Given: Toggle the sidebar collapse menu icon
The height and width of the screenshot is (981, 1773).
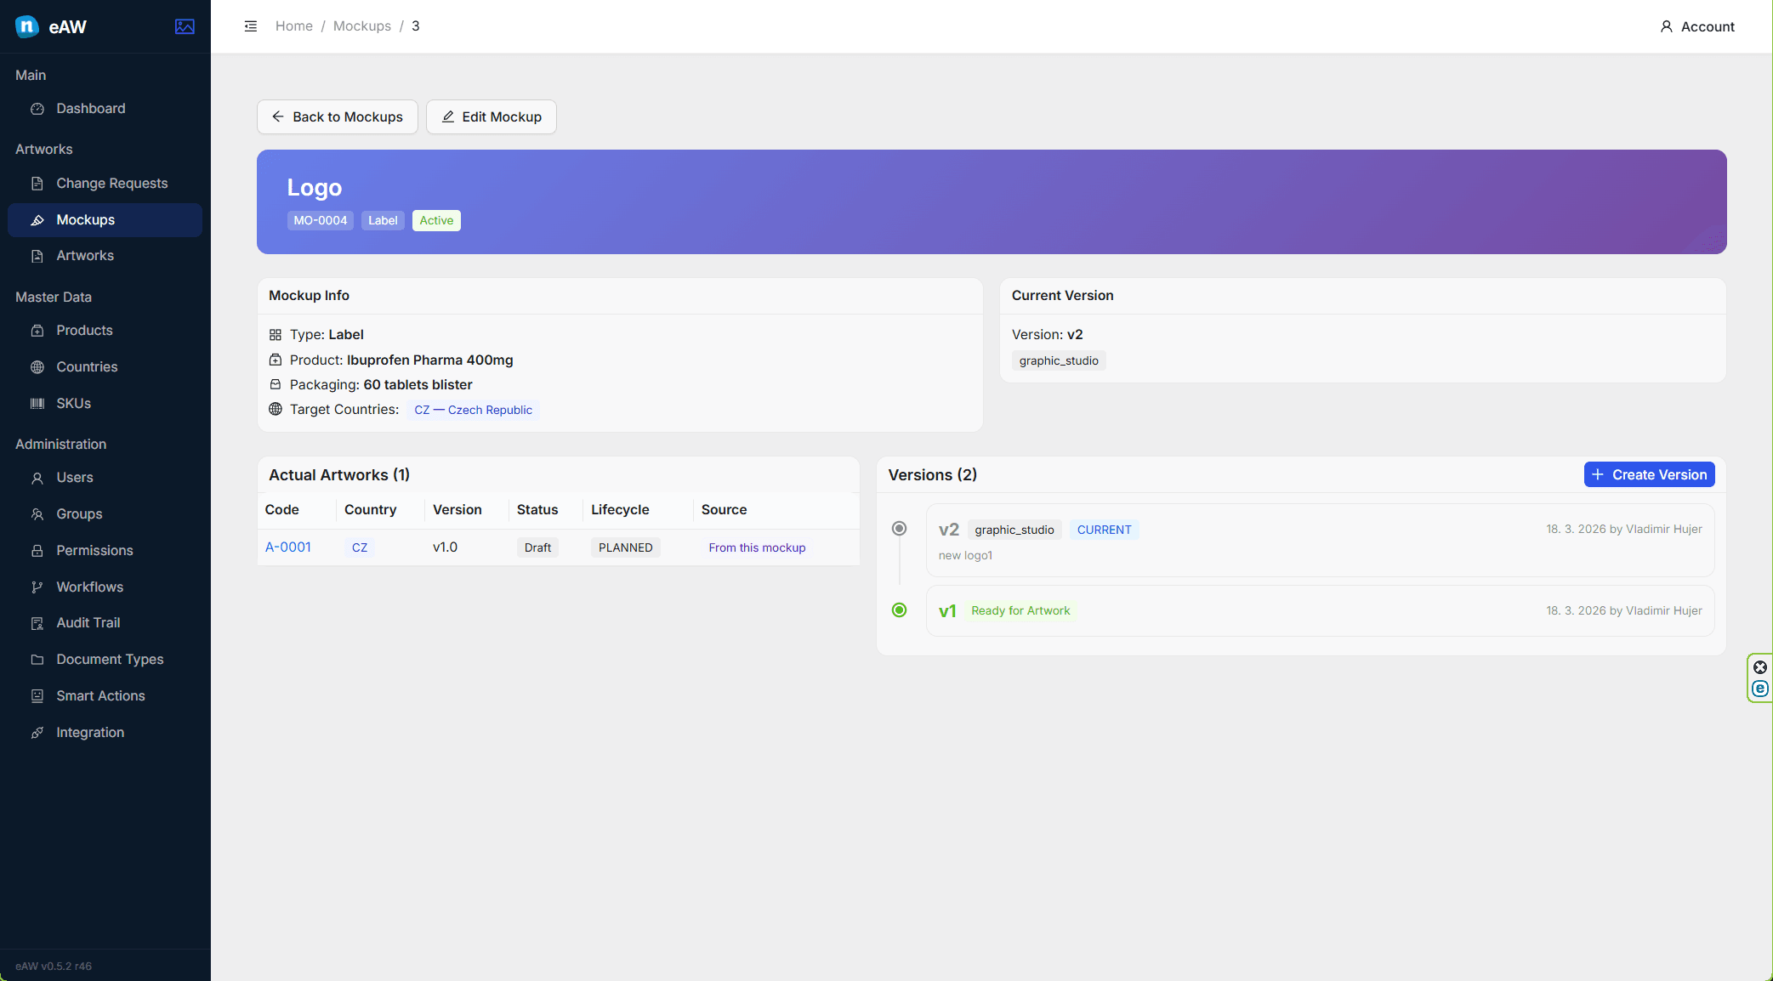Looking at the screenshot, I should [251, 26].
